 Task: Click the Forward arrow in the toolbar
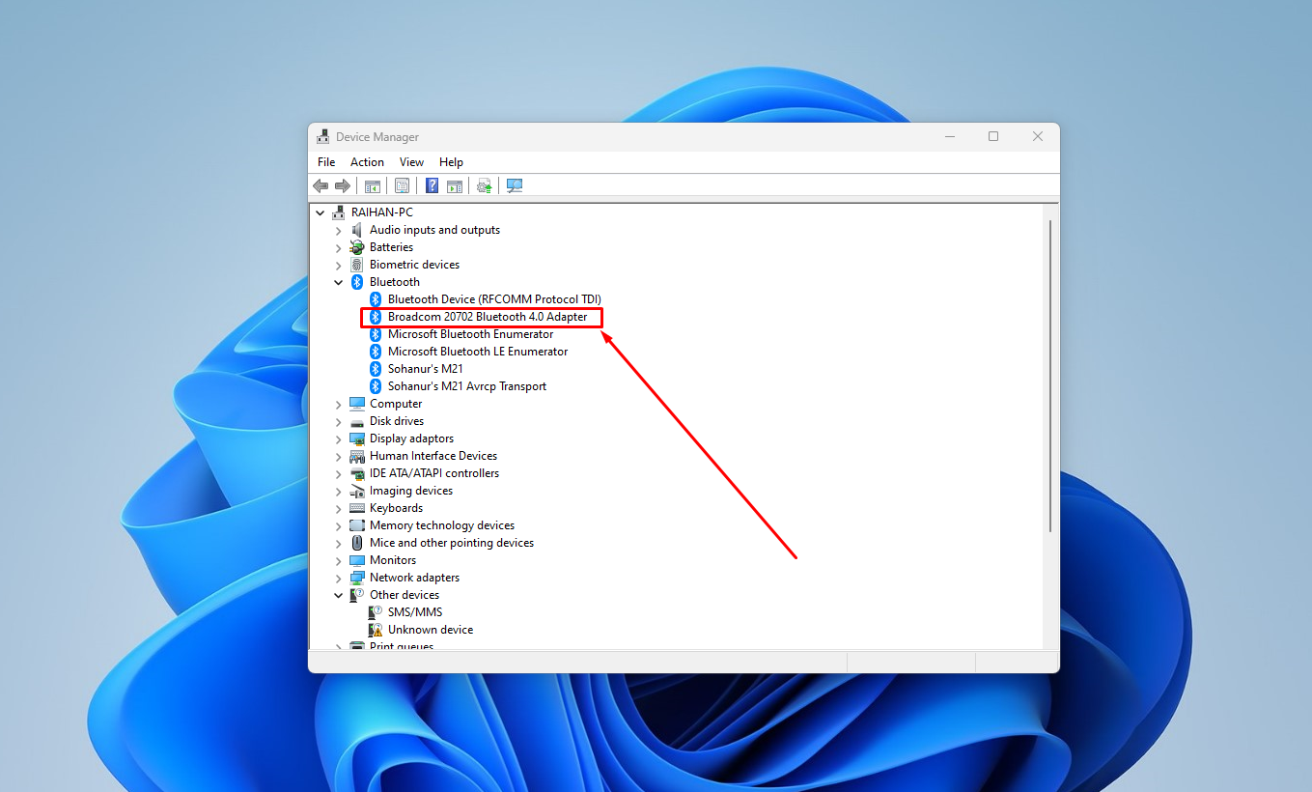tap(342, 185)
